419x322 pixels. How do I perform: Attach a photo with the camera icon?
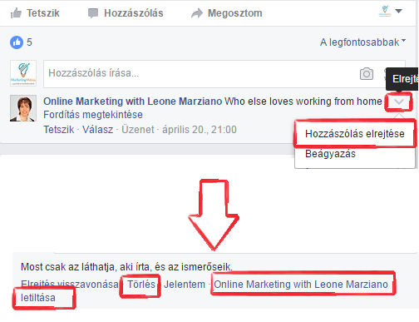tap(367, 74)
